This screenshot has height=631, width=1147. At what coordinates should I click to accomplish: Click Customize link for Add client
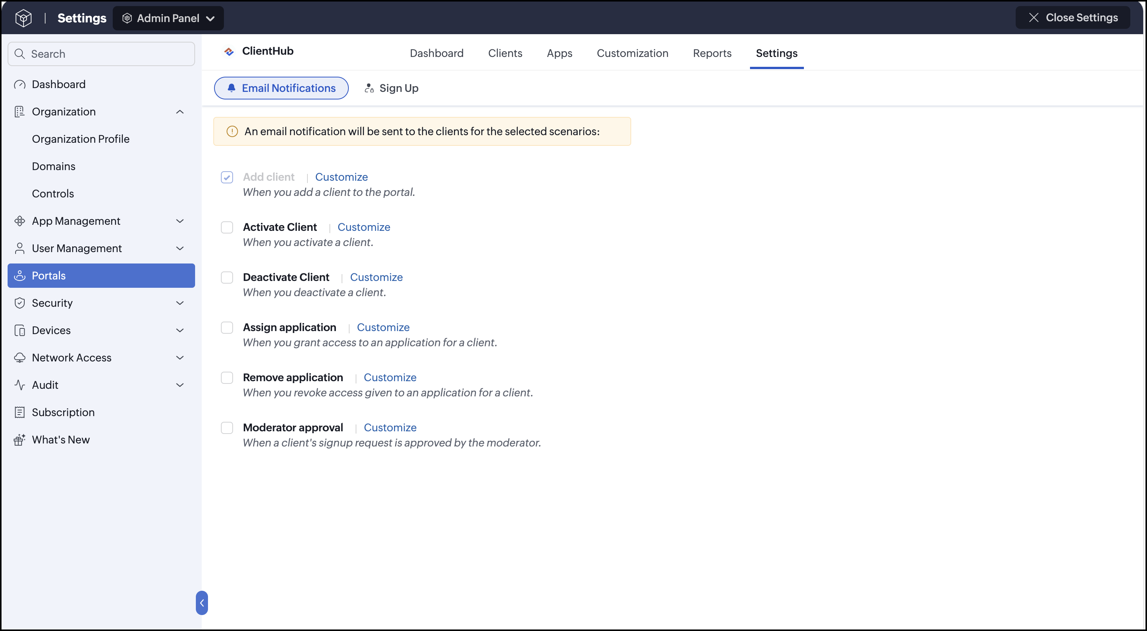(342, 177)
